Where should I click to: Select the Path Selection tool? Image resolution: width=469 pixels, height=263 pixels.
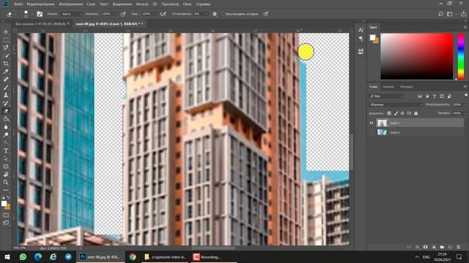pos(6,159)
